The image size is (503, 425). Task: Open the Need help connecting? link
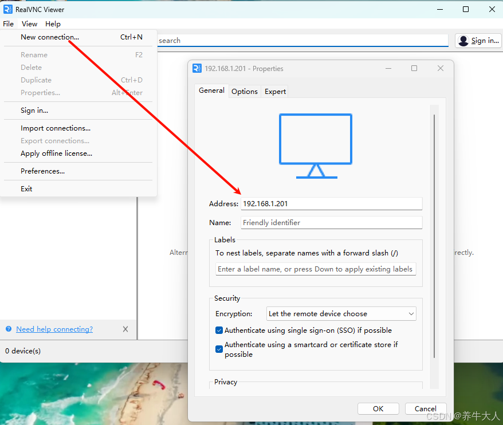tap(54, 329)
